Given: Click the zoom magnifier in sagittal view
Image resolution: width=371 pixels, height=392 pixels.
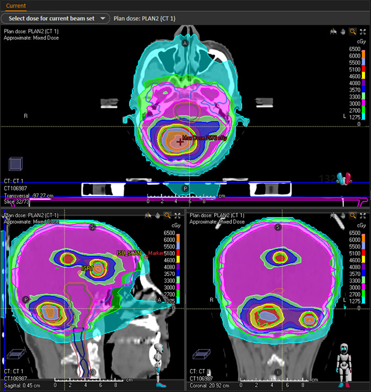Looking at the screenshot, I should (167, 216).
